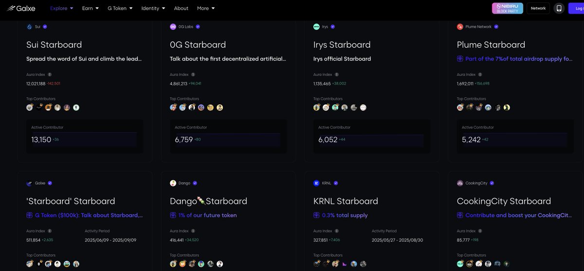Click reward text 'Part of the 7%of total airdrop'

pyautogui.click(x=519, y=59)
